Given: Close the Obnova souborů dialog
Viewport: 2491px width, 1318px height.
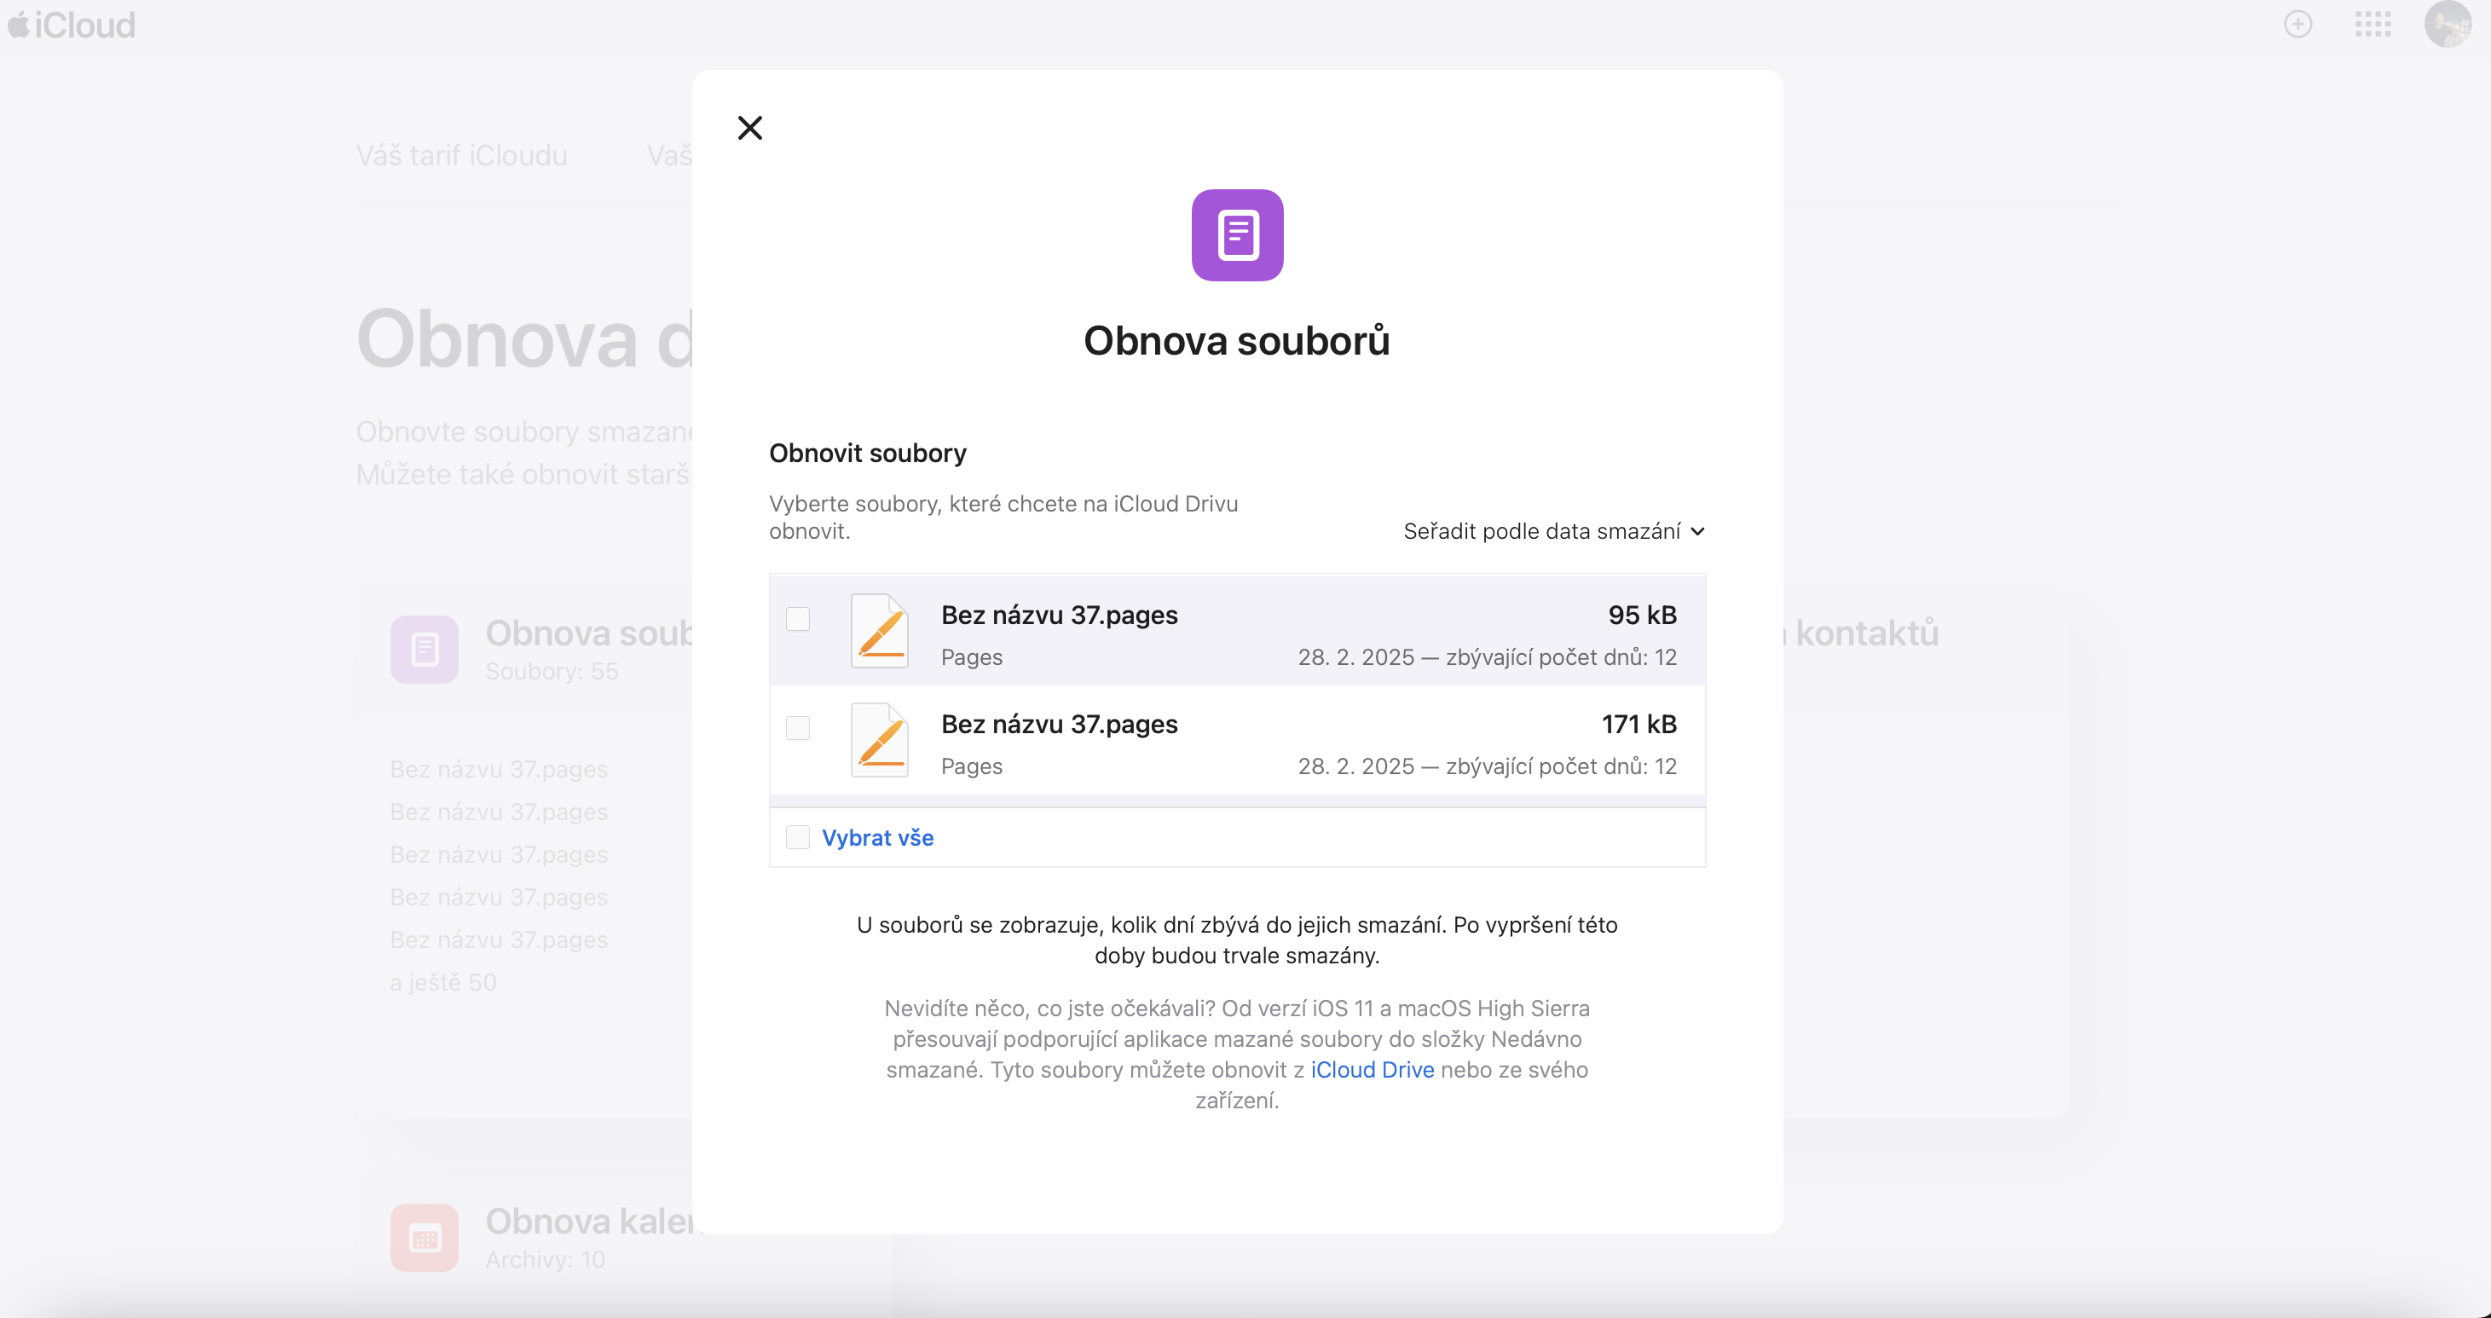Looking at the screenshot, I should (749, 128).
